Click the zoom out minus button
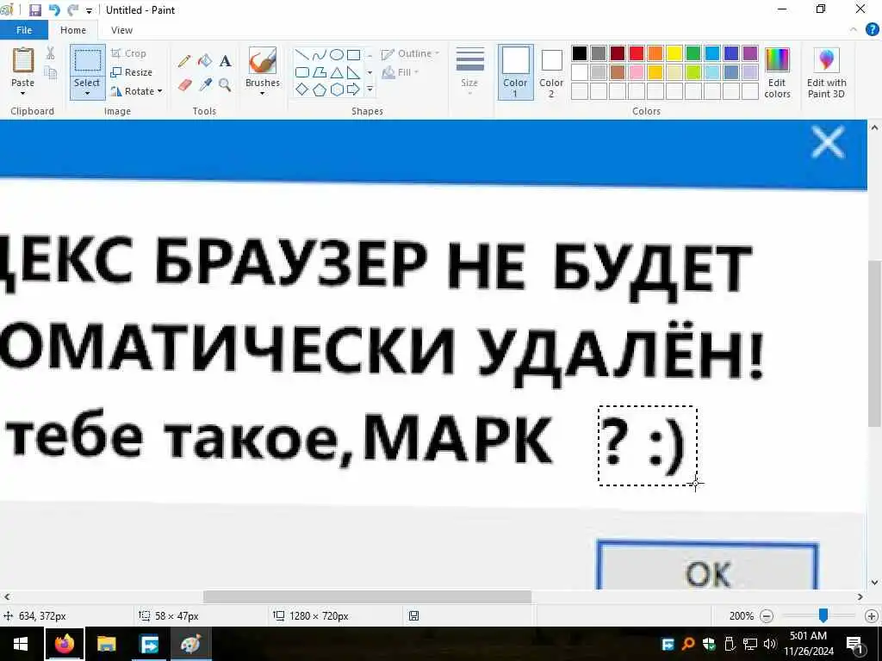The height and width of the screenshot is (661, 882). (x=767, y=616)
